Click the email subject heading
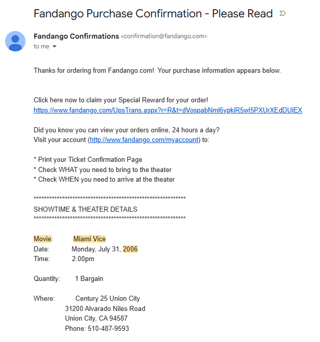320x342 pixels. coord(153,14)
